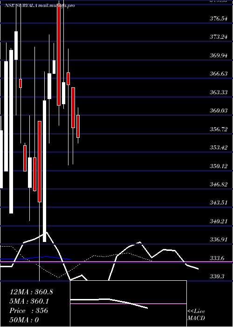This screenshot has height=327, width=233.
Task: Click the 350.12 price axis label
Action: pos(219,166)
